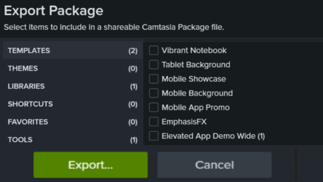Select the Vibrant Notebook label text
This screenshot has width=323, height=182.
tap(194, 50)
